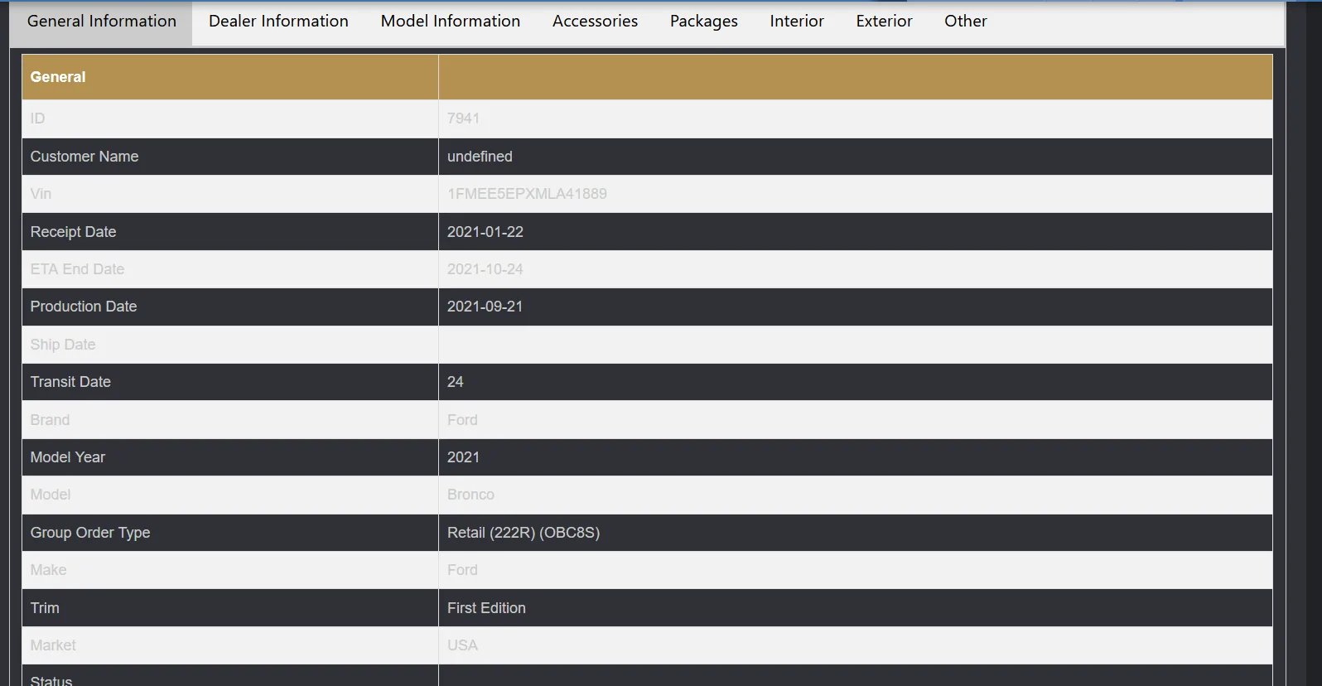This screenshot has width=1322, height=686.
Task: Switch to the Dealer Information tab
Action: [x=278, y=22]
